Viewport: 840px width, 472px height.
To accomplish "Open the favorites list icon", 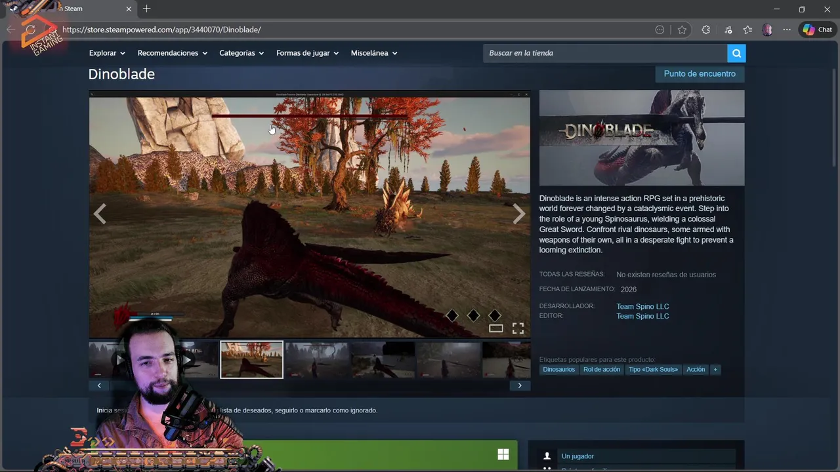I will coord(747,29).
